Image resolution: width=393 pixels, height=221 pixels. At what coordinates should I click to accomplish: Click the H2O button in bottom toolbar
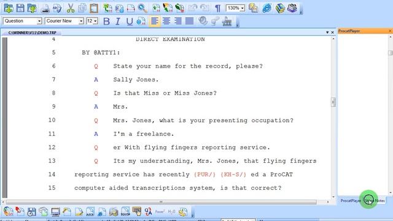pos(171,212)
